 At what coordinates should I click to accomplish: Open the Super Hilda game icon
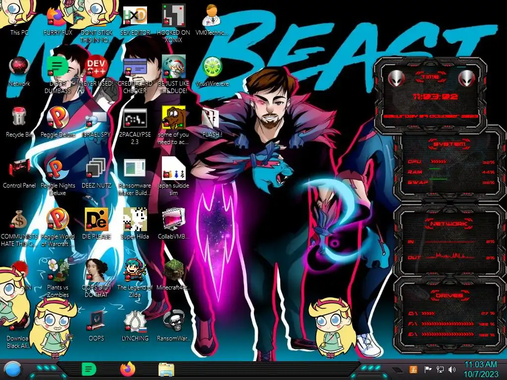tap(135, 224)
